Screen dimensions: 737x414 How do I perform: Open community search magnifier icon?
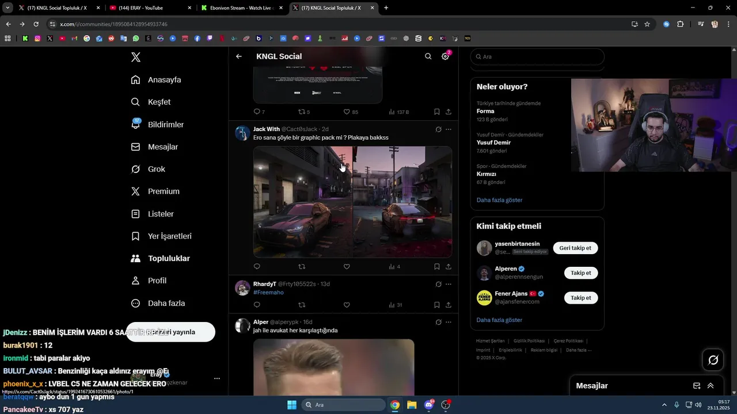(x=428, y=56)
